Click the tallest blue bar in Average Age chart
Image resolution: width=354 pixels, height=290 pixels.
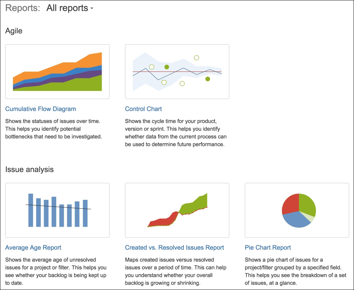click(31, 210)
